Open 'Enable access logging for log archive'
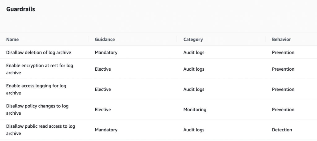317x141 pixels. coord(36,89)
